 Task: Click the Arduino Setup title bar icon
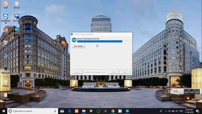click(x=72, y=34)
